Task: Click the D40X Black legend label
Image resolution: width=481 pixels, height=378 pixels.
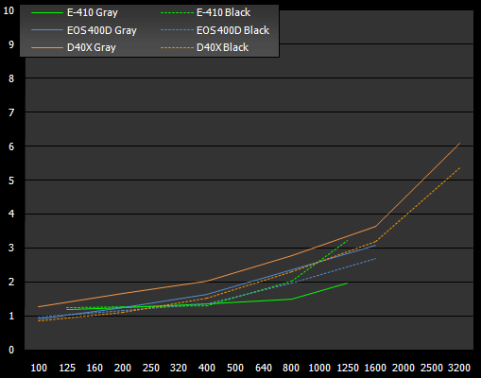Action: tap(222, 47)
